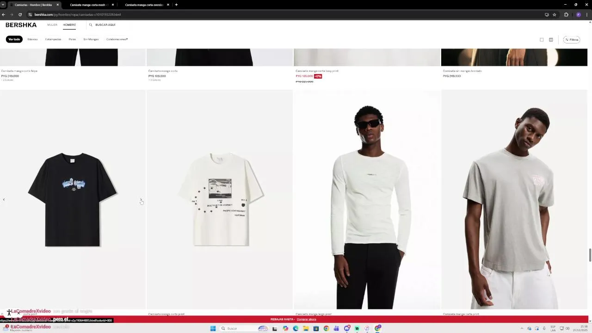Viewport: 592px width, 333px height.
Task: Open the ESP LAA language indicator
Action: (553, 328)
